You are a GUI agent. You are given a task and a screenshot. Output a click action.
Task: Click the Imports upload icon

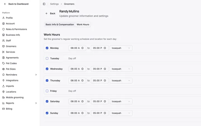3,86
